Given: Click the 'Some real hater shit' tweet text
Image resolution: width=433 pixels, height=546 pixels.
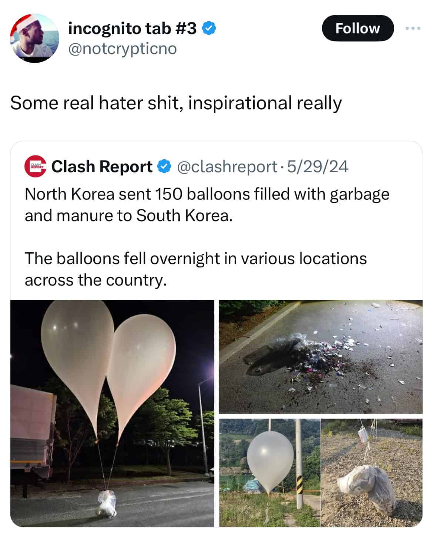Looking at the screenshot, I should click(x=176, y=103).
